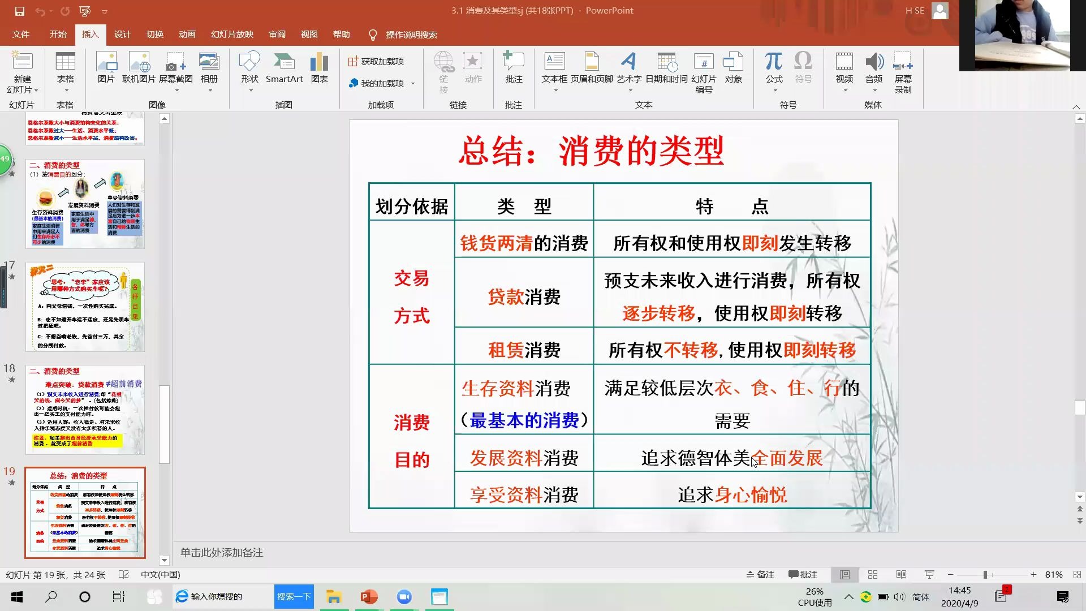This screenshot has width=1086, height=611.
Task: Switch to the 切换 (Transitions) tab
Action: click(154, 35)
